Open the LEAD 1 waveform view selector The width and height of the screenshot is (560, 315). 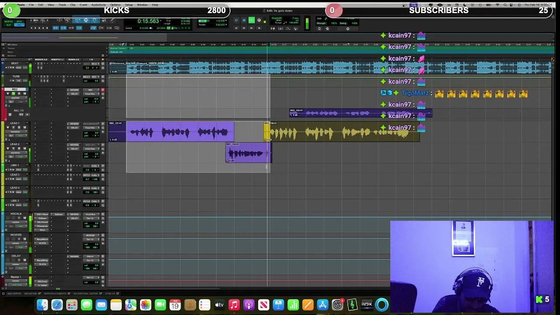pos(16,132)
